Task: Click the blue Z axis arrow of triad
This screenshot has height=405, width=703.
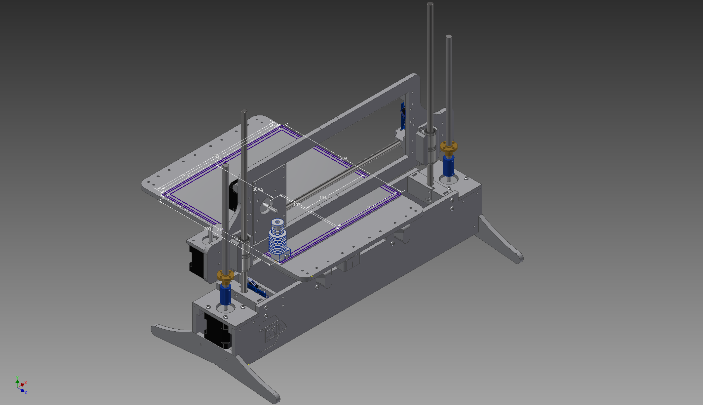Action: [22, 390]
